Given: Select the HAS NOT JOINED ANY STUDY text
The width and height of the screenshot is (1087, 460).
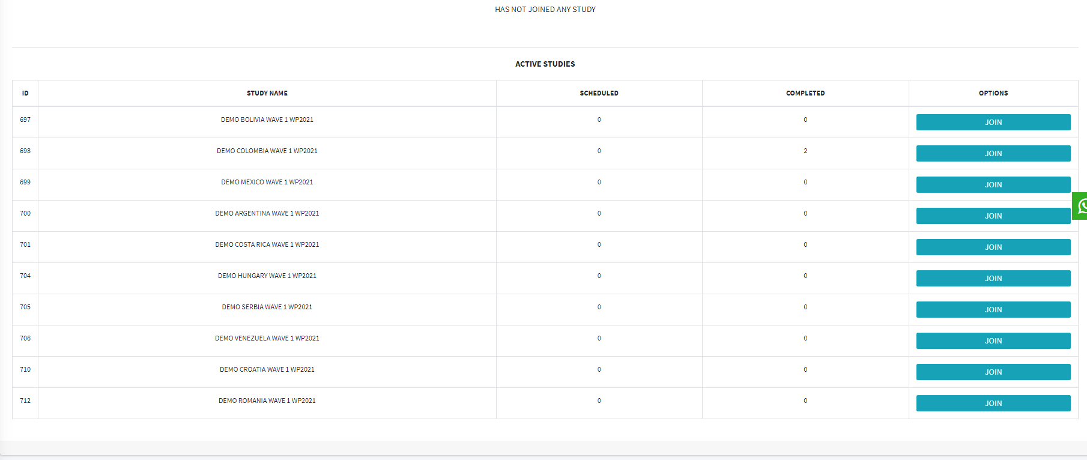Looking at the screenshot, I should (x=545, y=10).
